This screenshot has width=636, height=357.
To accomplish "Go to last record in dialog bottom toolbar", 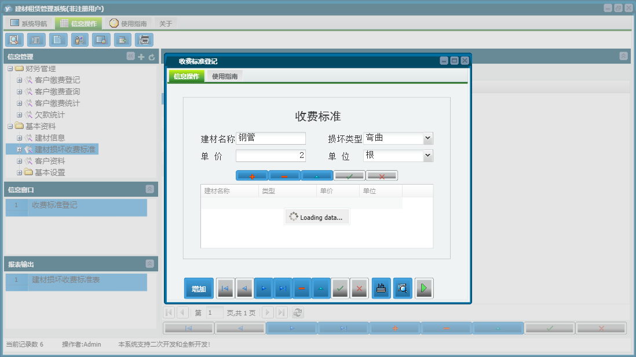I will 283,288.
